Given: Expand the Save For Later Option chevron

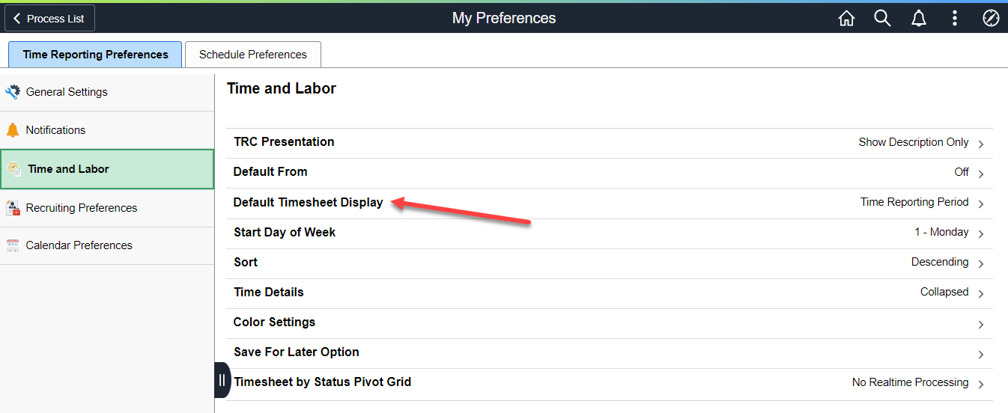Looking at the screenshot, I should (981, 354).
